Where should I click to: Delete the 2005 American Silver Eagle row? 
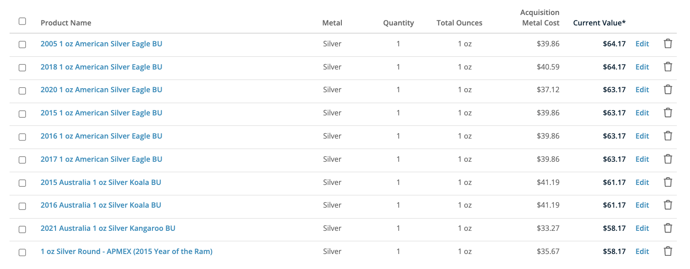(668, 44)
